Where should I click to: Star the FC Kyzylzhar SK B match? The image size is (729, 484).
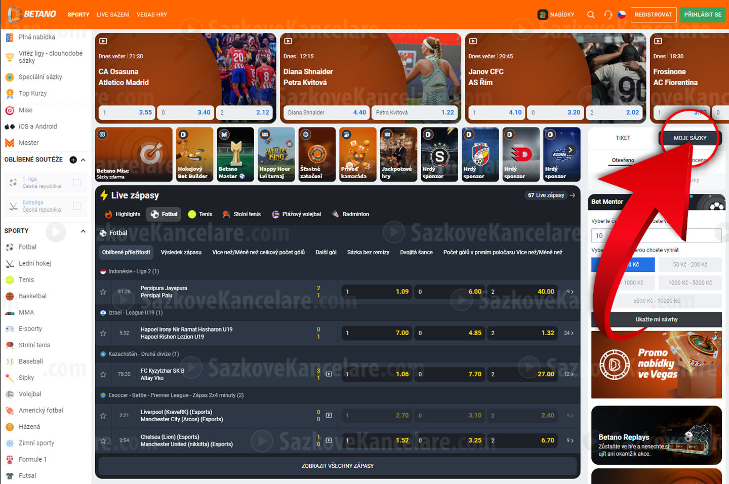click(103, 374)
